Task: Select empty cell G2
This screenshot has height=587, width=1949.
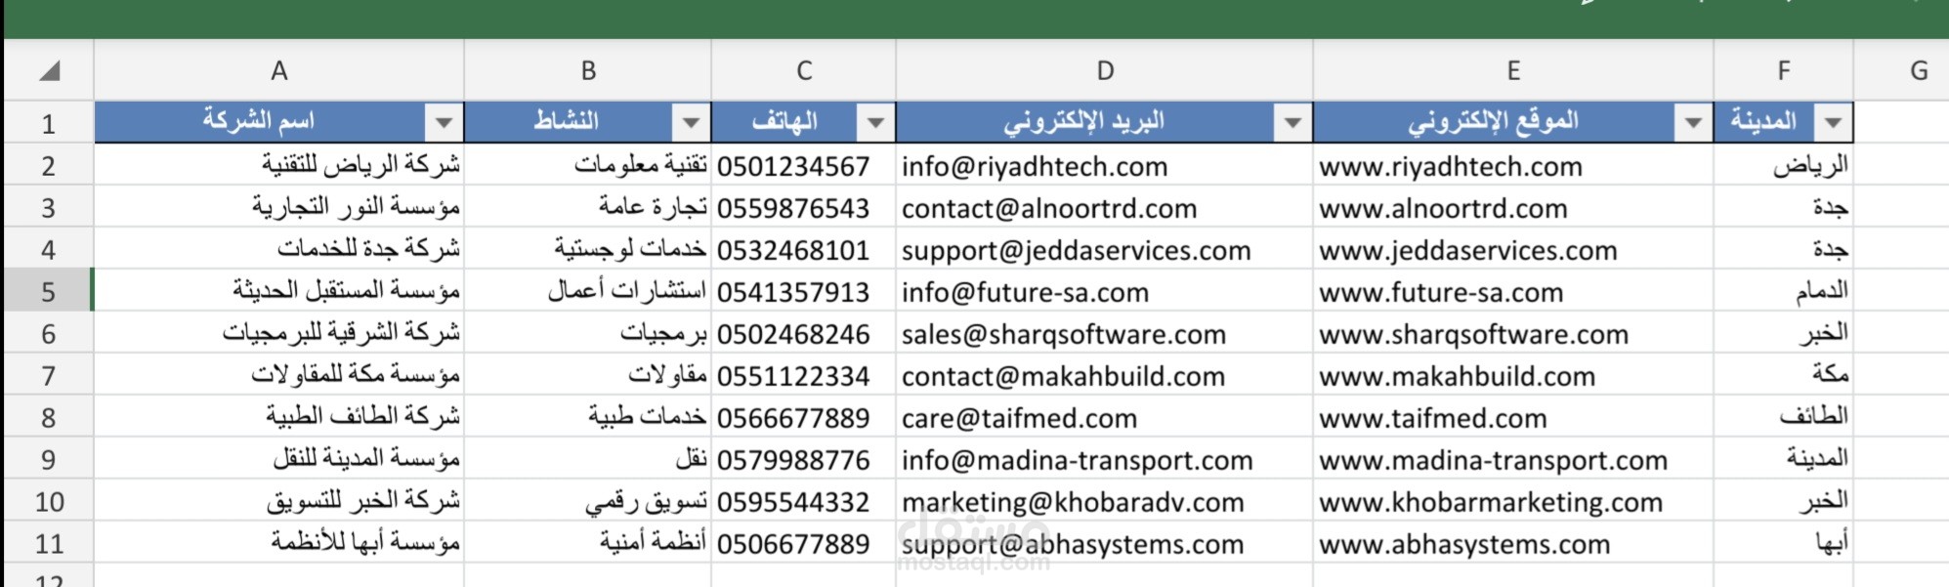Action: point(1900,167)
